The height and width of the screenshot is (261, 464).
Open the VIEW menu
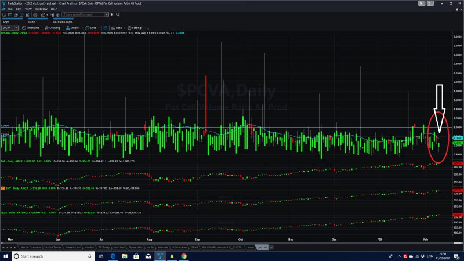point(28,9)
